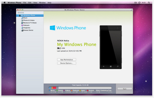Click the Total Capacity: 31.91 GB label
The width and height of the screenshot is (154, 98).
pyautogui.click(x=80, y=85)
